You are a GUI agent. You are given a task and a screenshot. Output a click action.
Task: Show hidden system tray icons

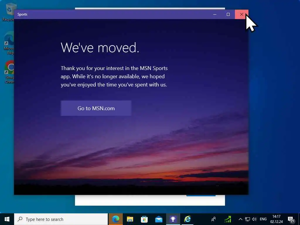(x=241, y=219)
